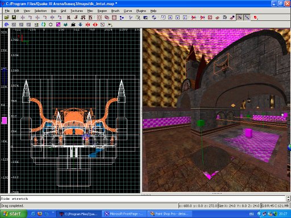
Task: Toggle the first depressed toolbar button near the right
Action: [240, 18]
